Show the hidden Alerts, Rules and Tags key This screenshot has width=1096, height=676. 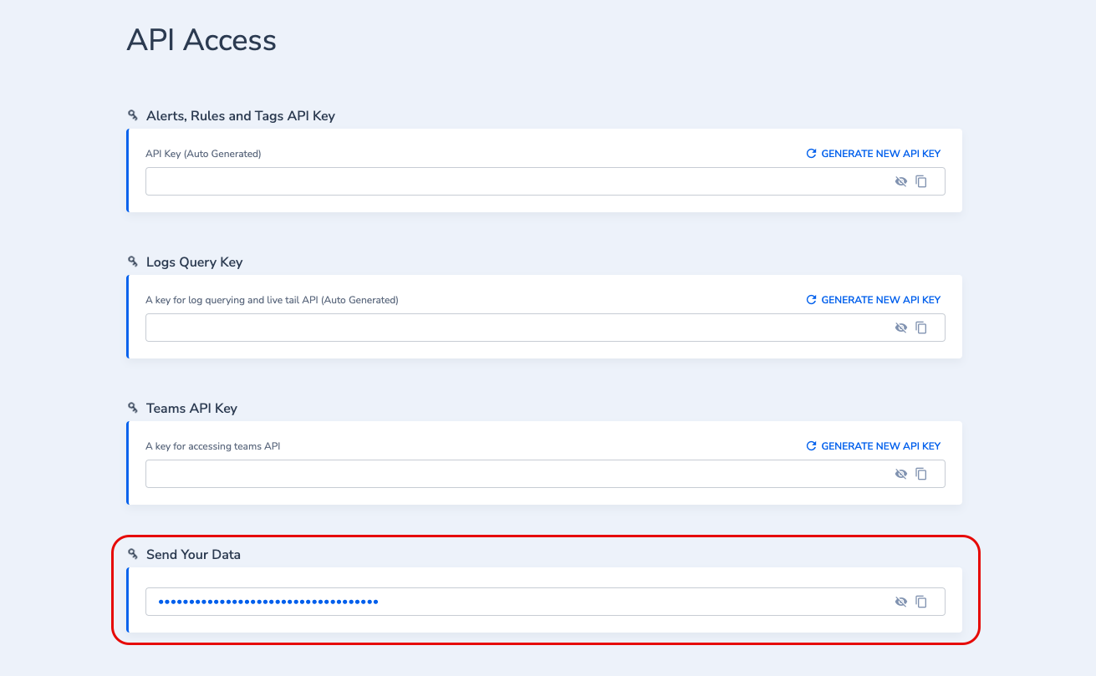tap(901, 181)
